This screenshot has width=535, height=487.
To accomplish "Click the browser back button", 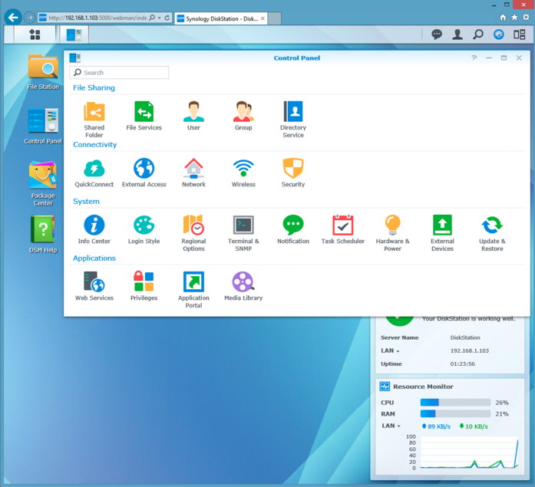I will pyautogui.click(x=13, y=18).
